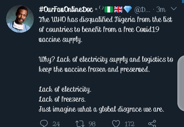View the 98 retweets count

coord(92,124)
